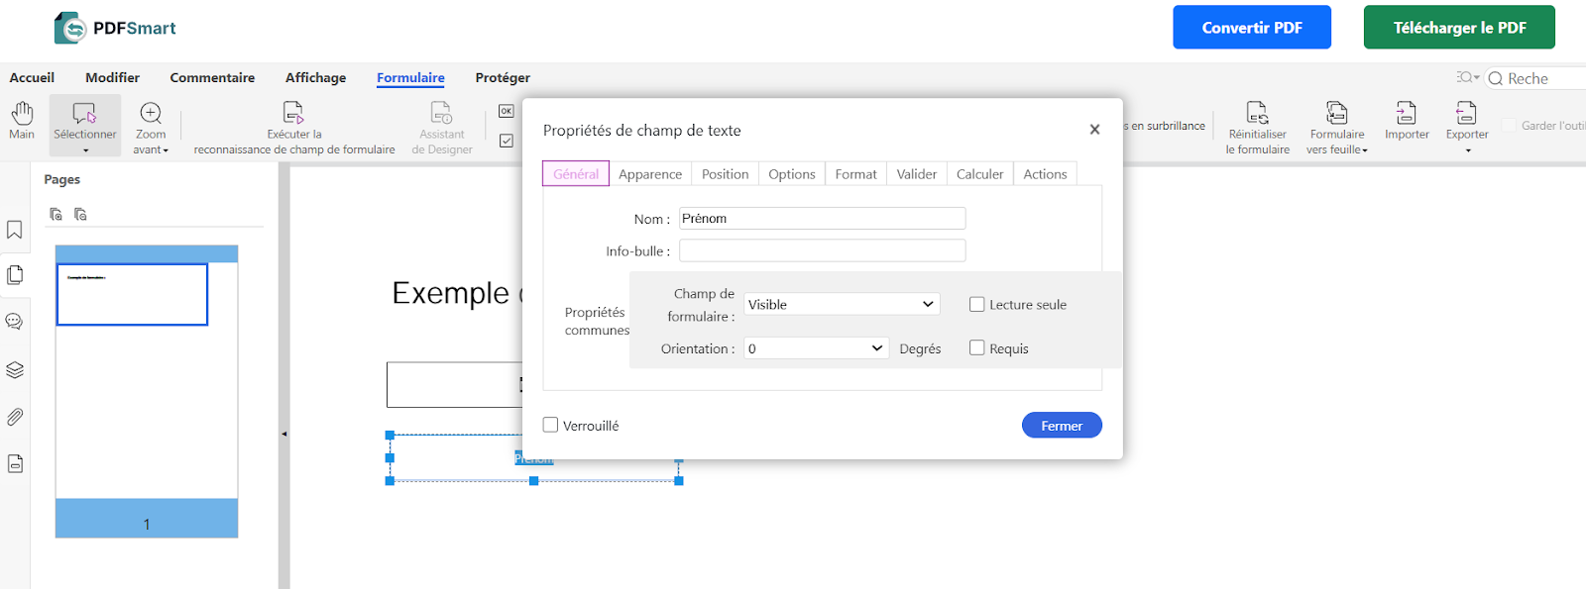Open the Affichage menu tab
This screenshot has width=1586, height=589.
315,77
